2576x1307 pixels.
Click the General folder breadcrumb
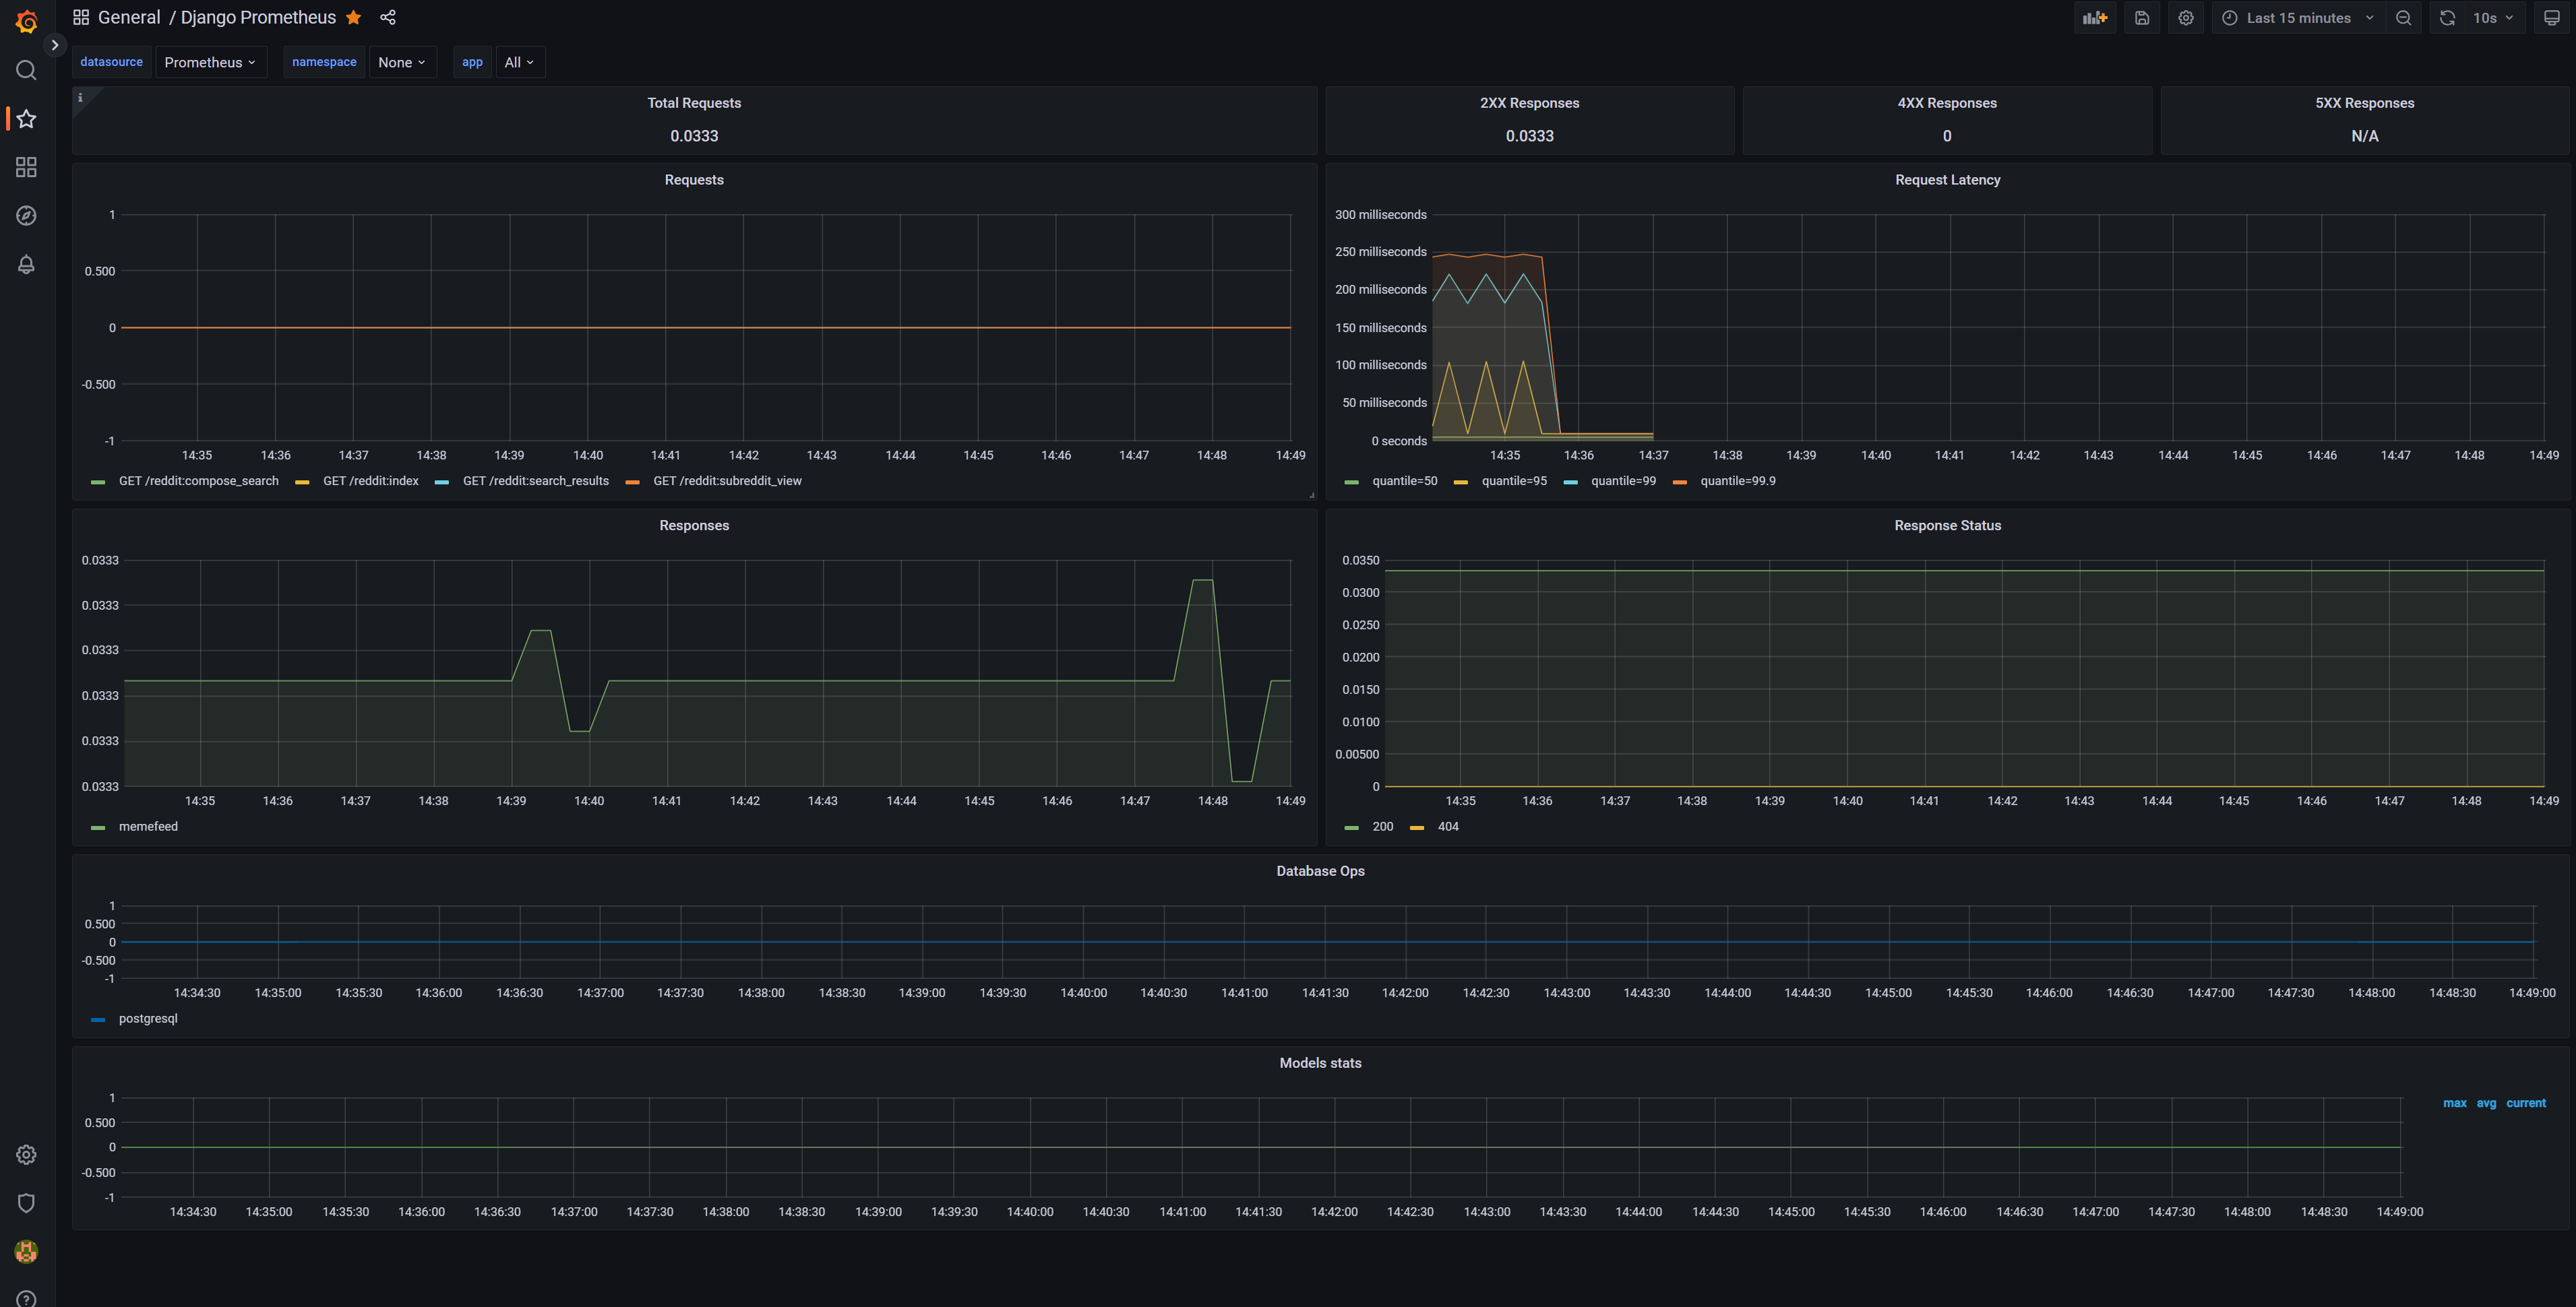pyautogui.click(x=129, y=17)
